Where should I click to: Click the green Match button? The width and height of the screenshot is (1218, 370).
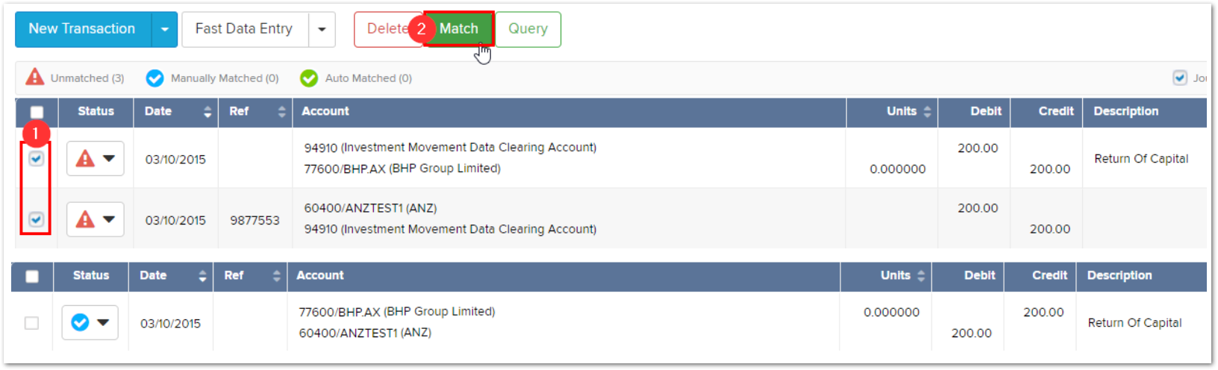click(458, 29)
